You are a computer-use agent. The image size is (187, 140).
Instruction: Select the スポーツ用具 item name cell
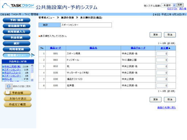click(93, 54)
